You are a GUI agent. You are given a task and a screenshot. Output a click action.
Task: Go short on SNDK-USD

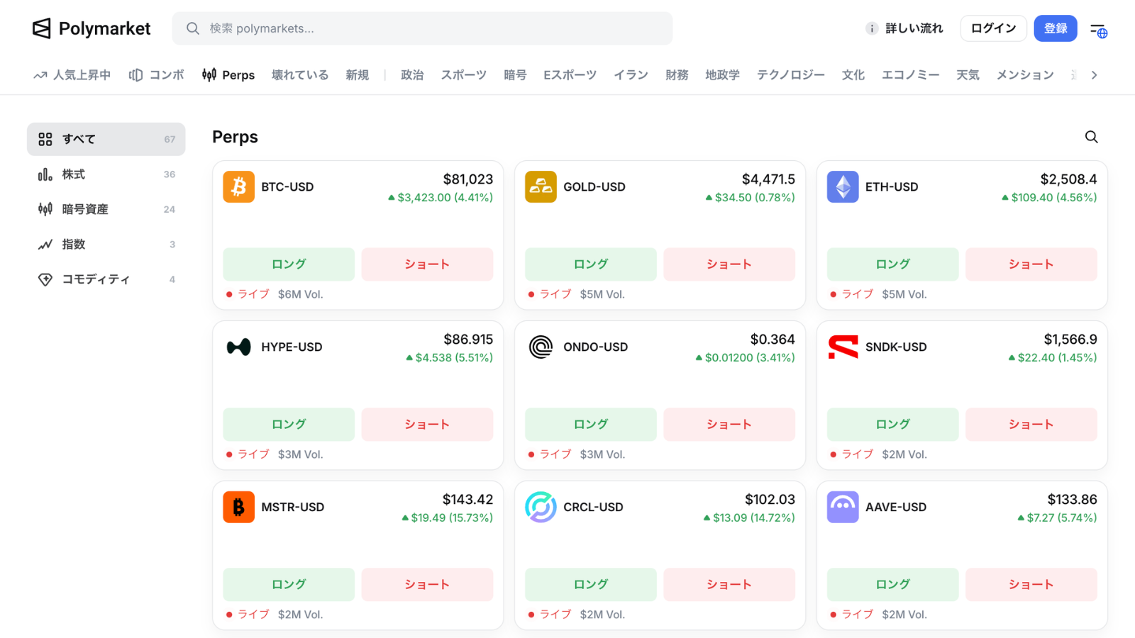point(1031,425)
